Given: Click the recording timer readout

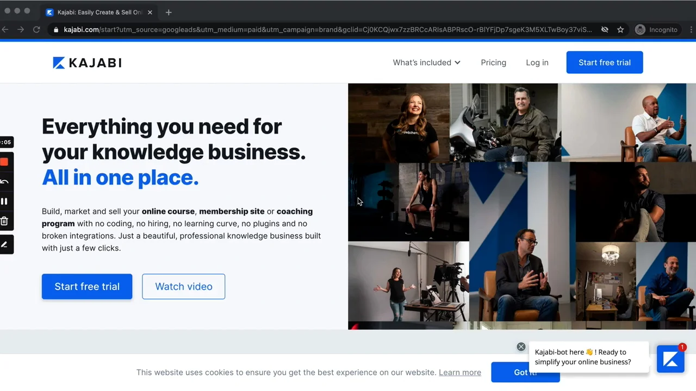Looking at the screenshot, I should [5, 142].
